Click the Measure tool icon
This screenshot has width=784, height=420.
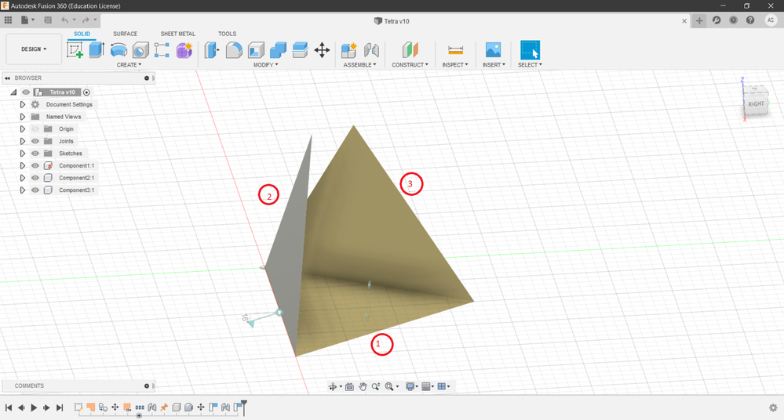455,50
